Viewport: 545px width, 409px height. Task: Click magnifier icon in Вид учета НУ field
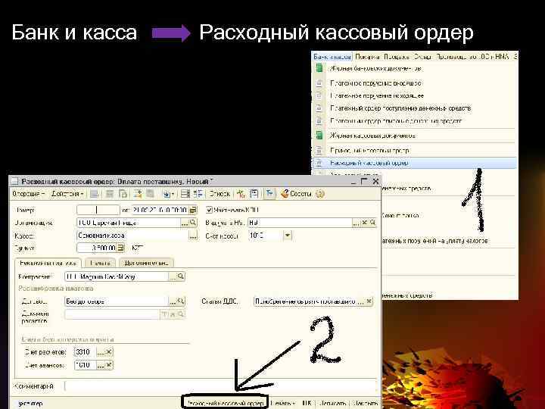(x=372, y=223)
